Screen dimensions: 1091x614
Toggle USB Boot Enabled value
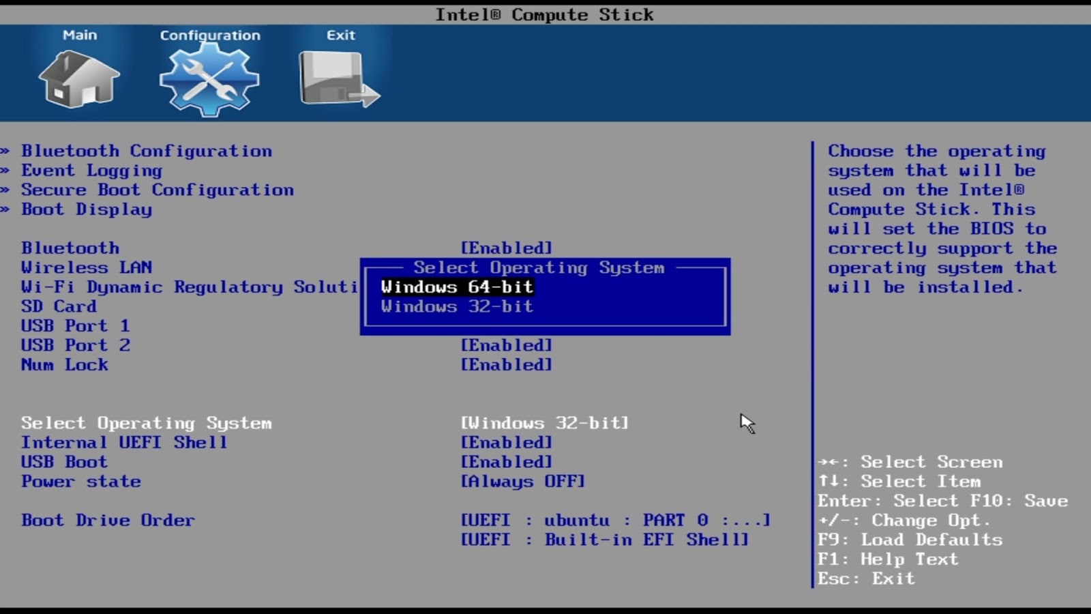point(506,462)
